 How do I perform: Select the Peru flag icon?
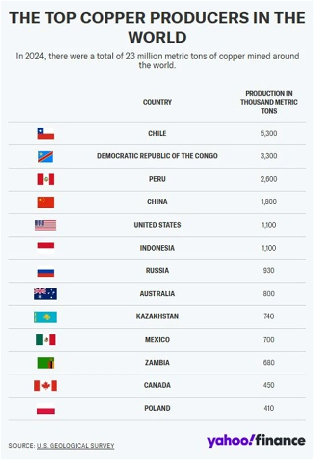[46, 179]
